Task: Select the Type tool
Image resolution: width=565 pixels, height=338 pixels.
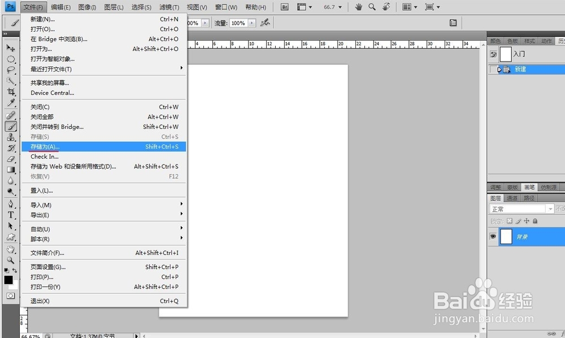Action: tap(11, 215)
